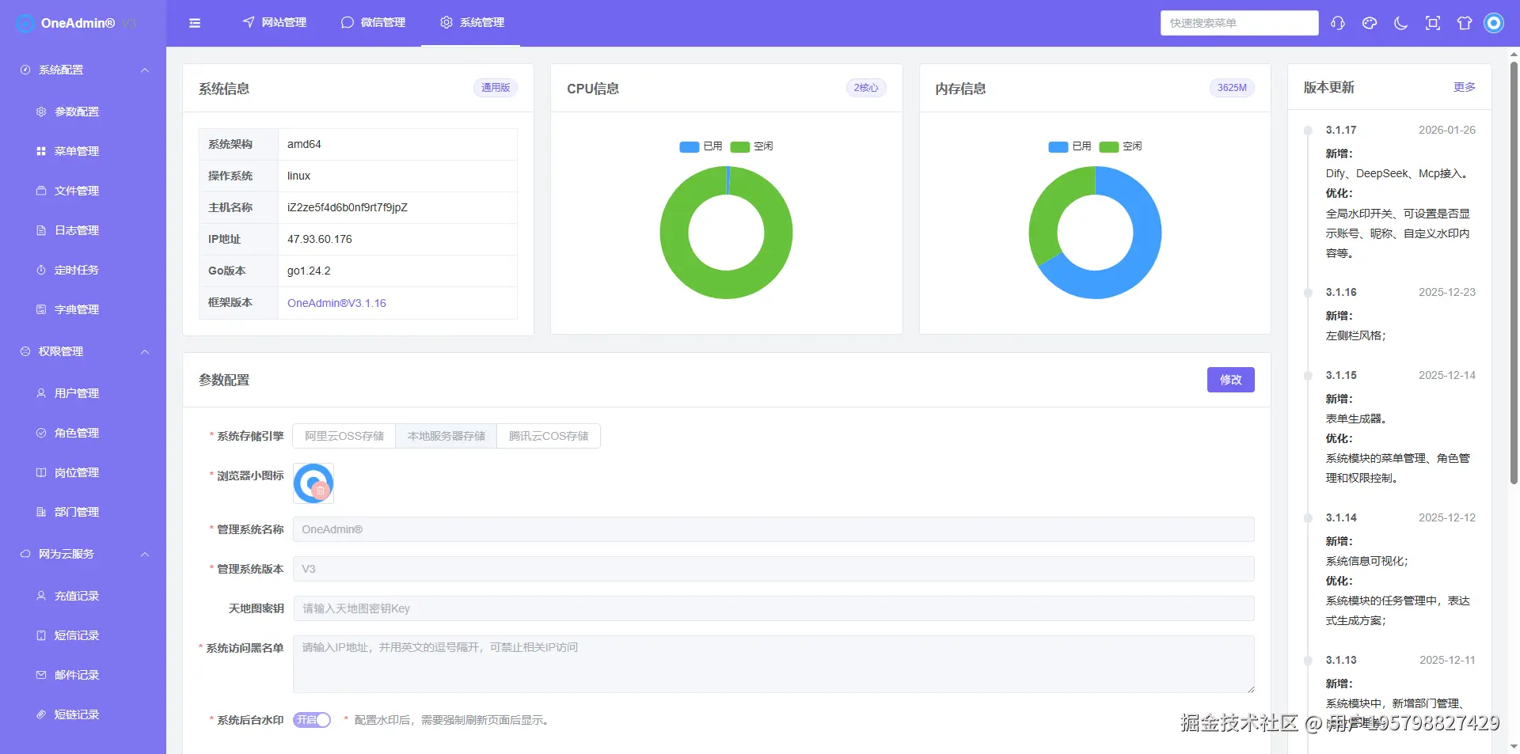Toggle 系统后台水印 switch to off

pos(311,720)
